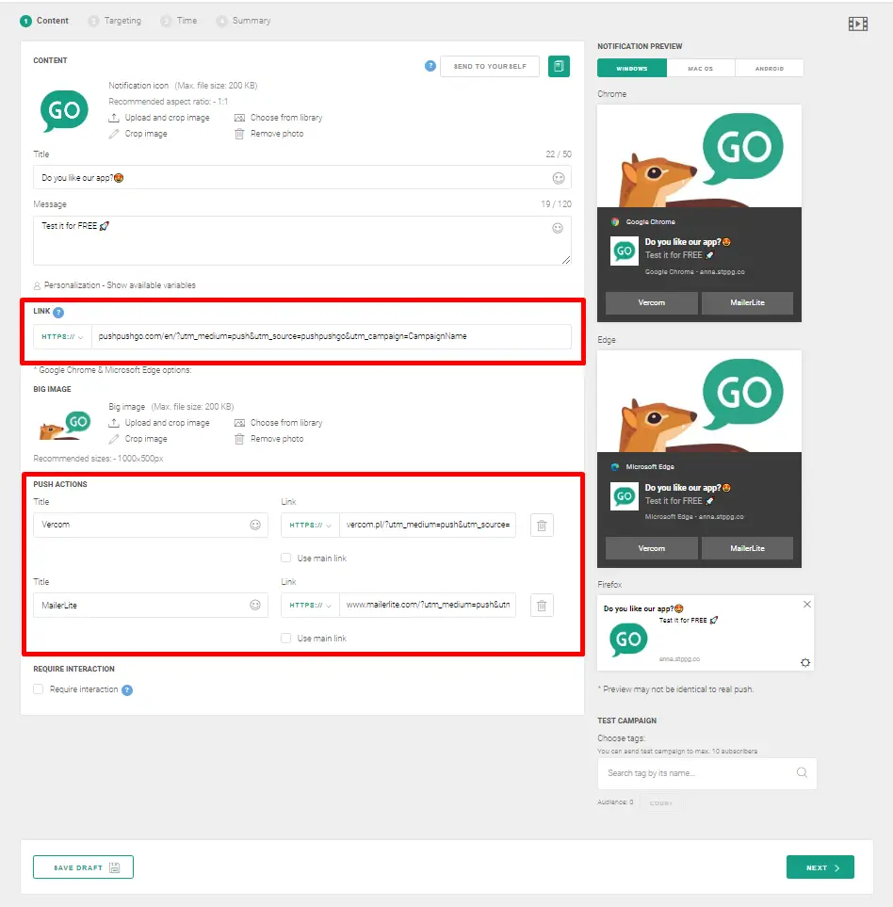The width and height of the screenshot is (893, 907).
Task: Click the video tutorial icon at top right
Action: (x=858, y=24)
